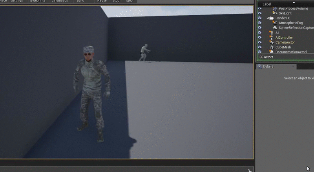Click the SkyLight actor type icon
The image size is (314, 172).
click(275, 13)
